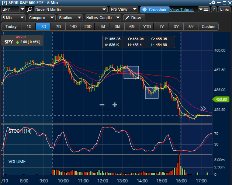
Task: Switch to the 5Y range
Action: click(x=191, y=27)
